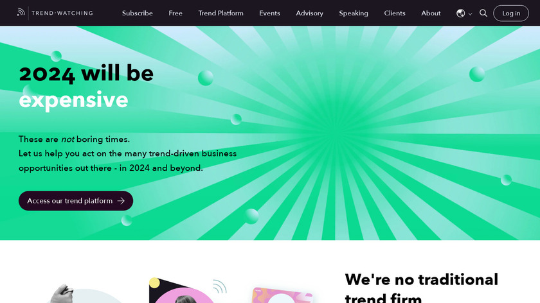Image resolution: width=540 pixels, height=303 pixels.
Task: Click the TREND-WATCHING wordmark
Action: tap(62, 13)
